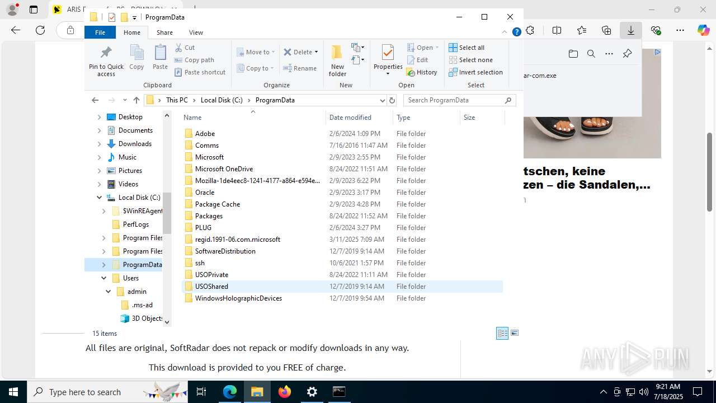Image resolution: width=716 pixels, height=403 pixels.
Task: Click the Search ProgramData field
Action: pos(459,100)
